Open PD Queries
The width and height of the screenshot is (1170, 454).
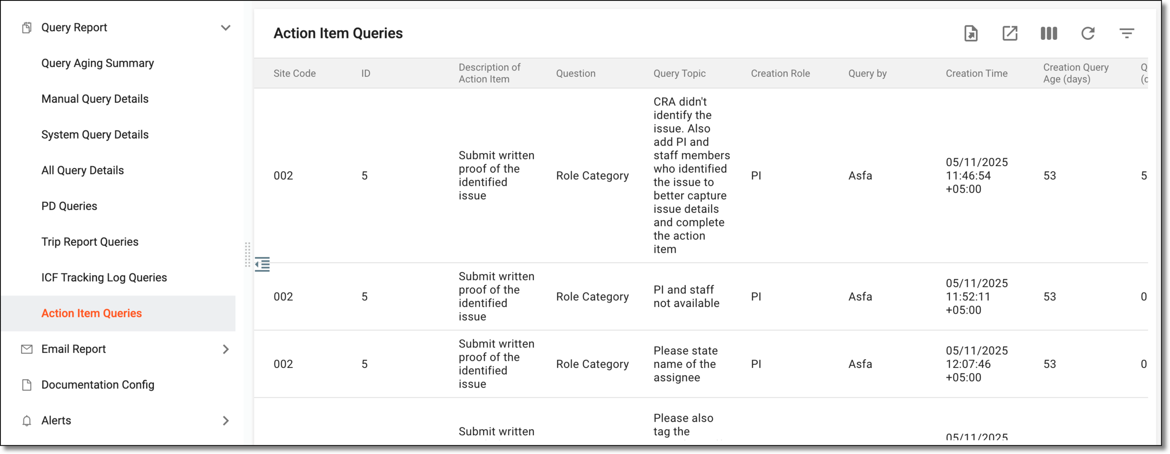point(69,206)
